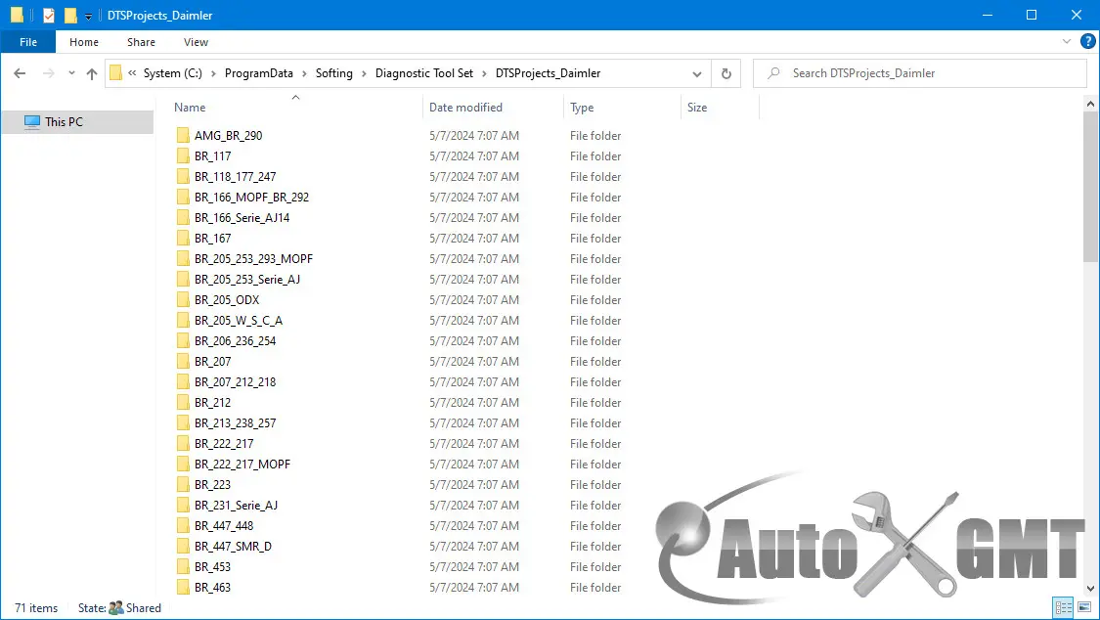The height and width of the screenshot is (620, 1100).
Task: Select the BR_166_Serie_AJ14 folder icon
Action: [x=183, y=217]
